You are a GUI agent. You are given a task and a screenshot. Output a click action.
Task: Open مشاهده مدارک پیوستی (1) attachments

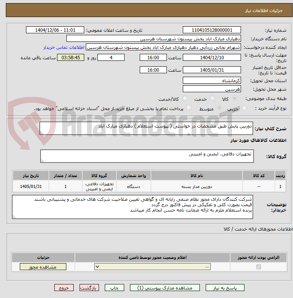(165, 288)
